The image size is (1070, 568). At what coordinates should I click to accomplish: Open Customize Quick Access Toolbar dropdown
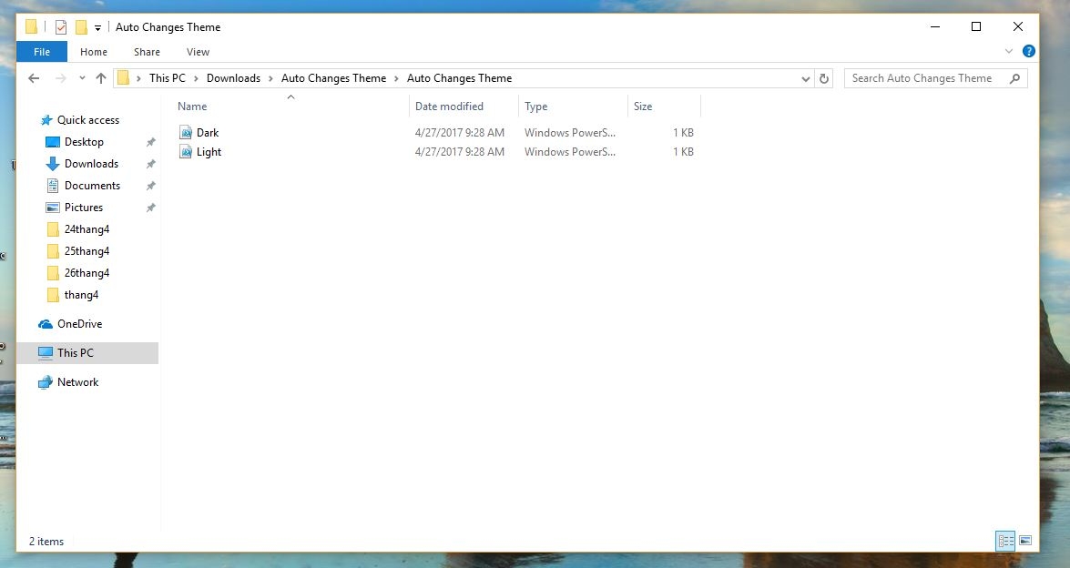(97, 28)
